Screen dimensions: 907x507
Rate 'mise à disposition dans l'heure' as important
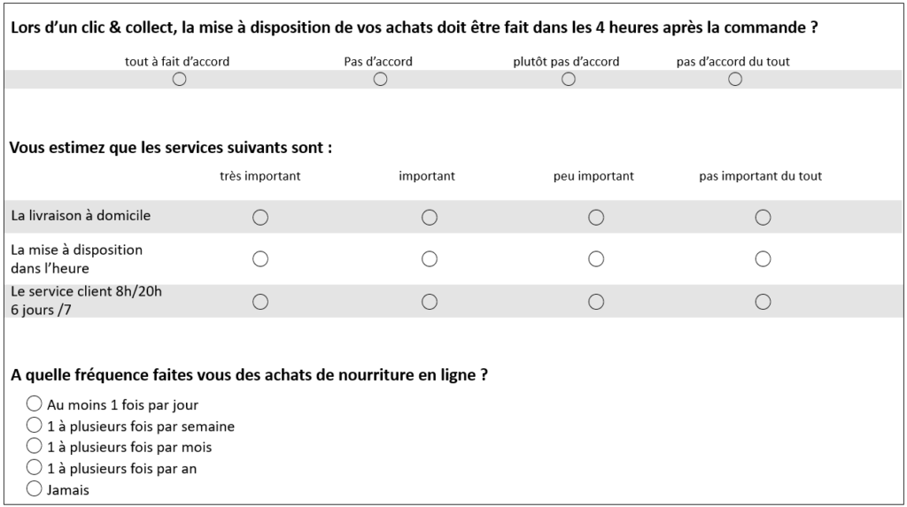pos(430,259)
